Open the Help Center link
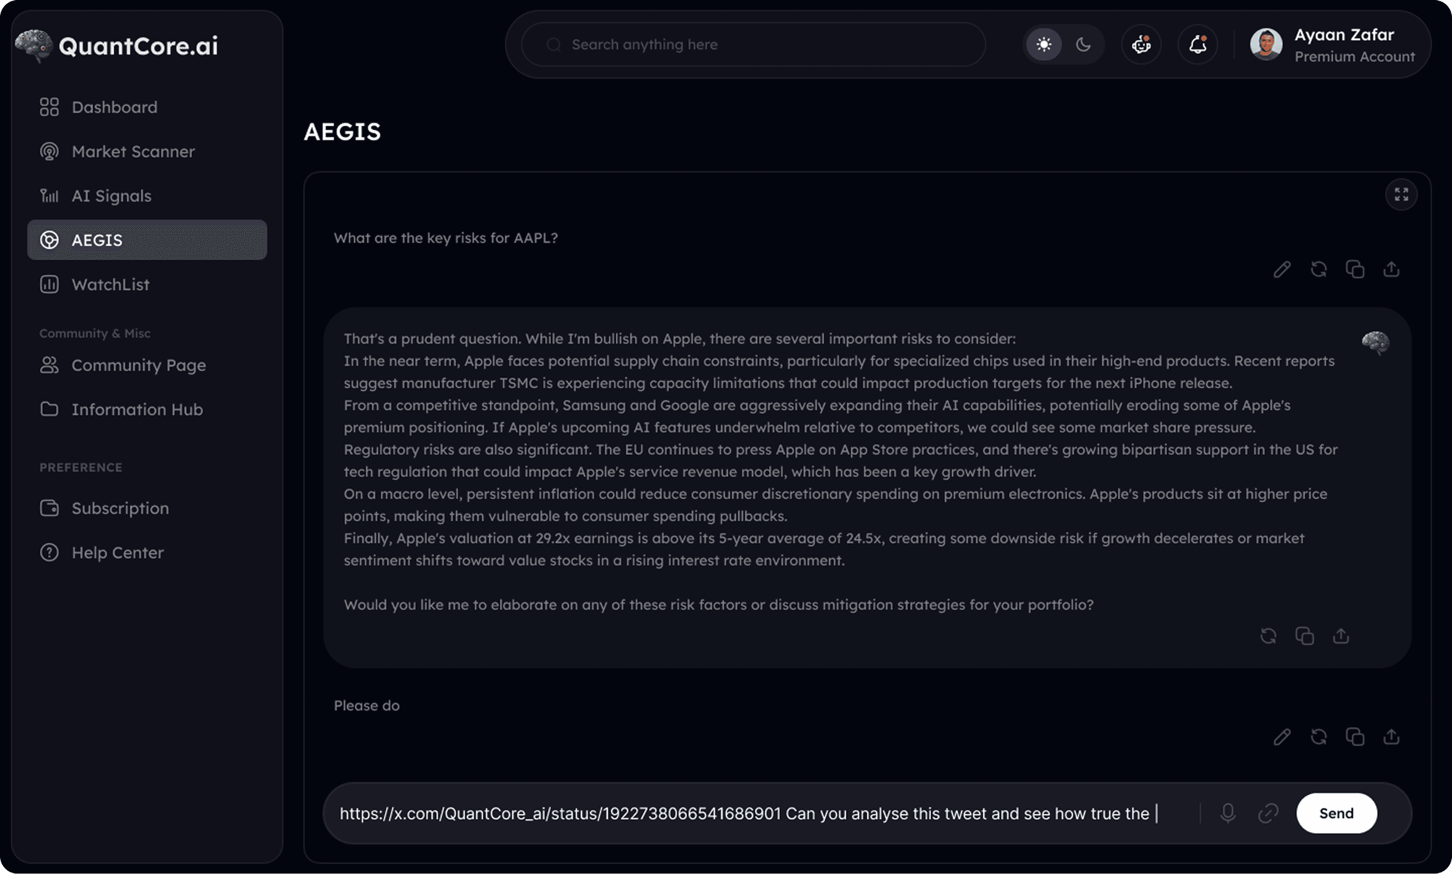Screen dimensions: 1452x874 (117, 553)
